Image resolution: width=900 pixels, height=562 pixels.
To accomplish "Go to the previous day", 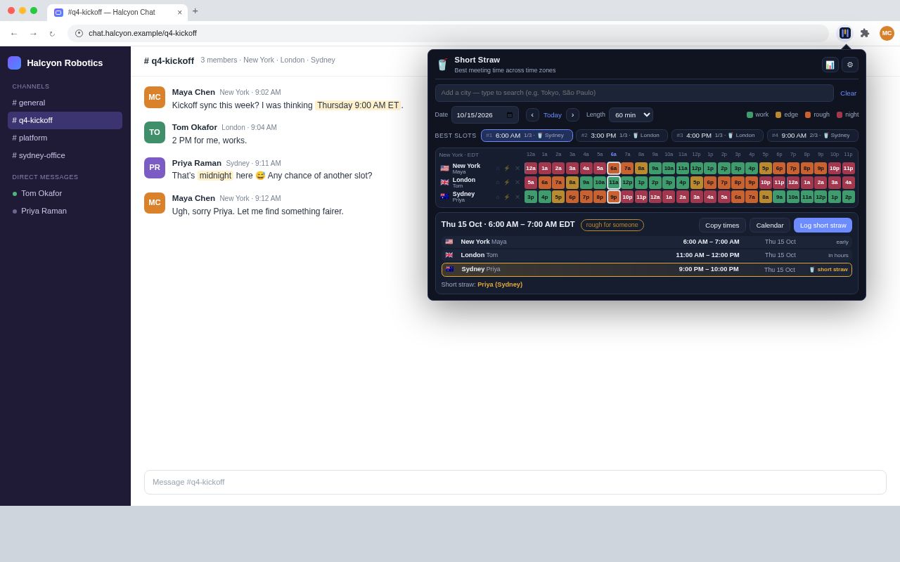I will 532,115.
